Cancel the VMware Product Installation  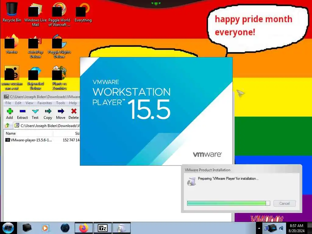(x=285, y=203)
